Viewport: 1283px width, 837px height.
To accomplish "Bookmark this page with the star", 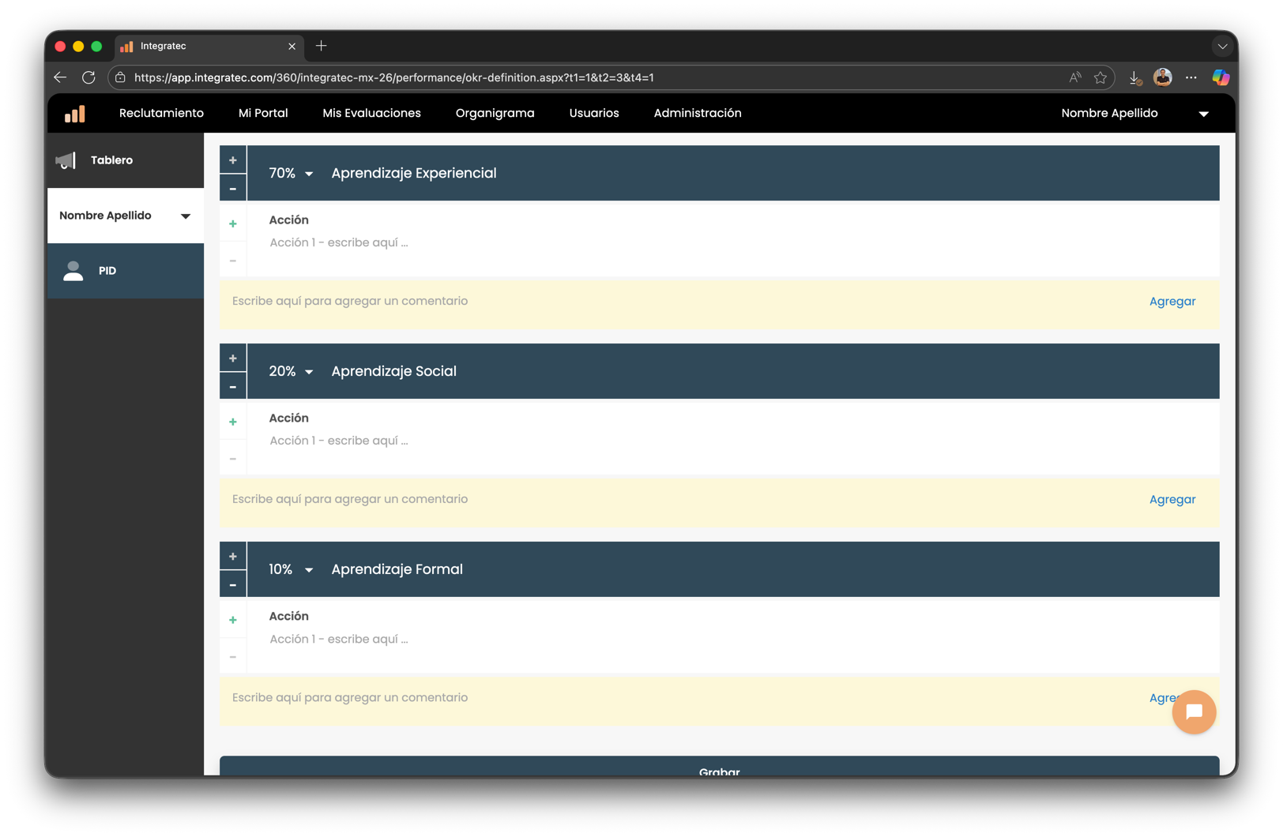I will click(x=1101, y=77).
